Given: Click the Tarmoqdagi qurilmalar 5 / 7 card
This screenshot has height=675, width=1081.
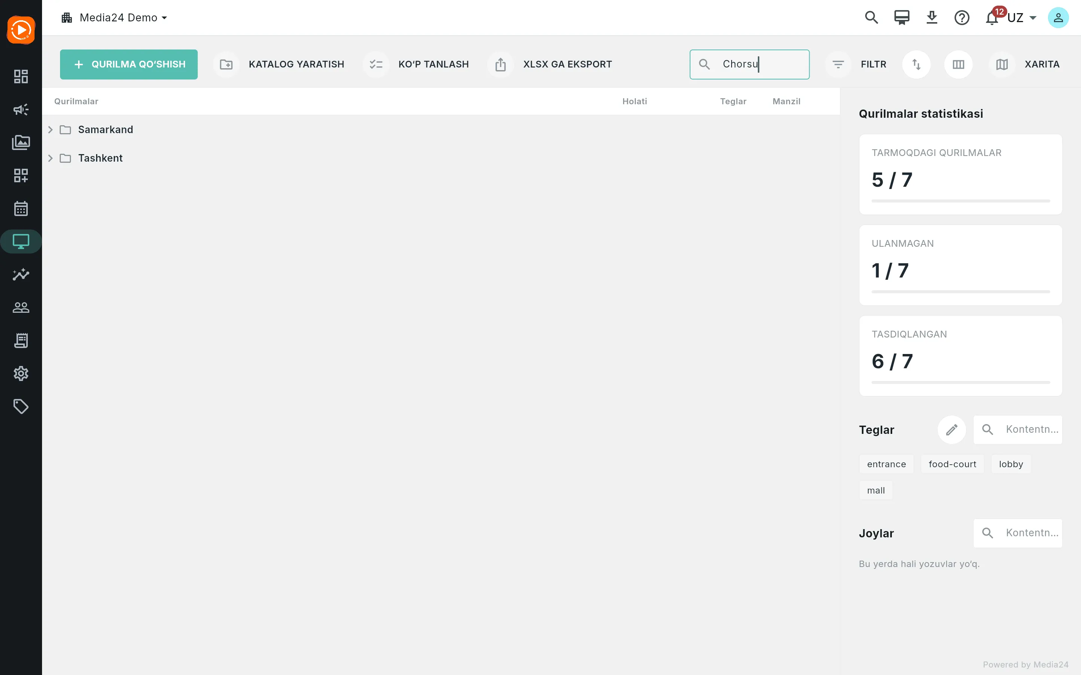Looking at the screenshot, I should pos(961,174).
